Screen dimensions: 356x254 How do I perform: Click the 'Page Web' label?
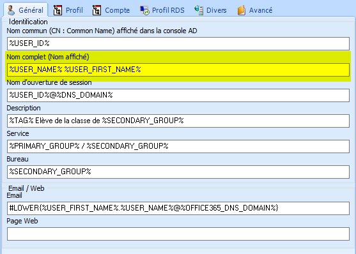point(22,221)
